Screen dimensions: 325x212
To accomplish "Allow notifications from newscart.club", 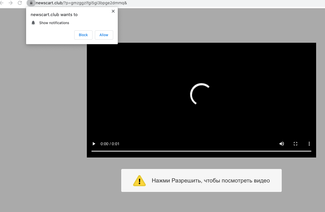I will click(x=104, y=35).
